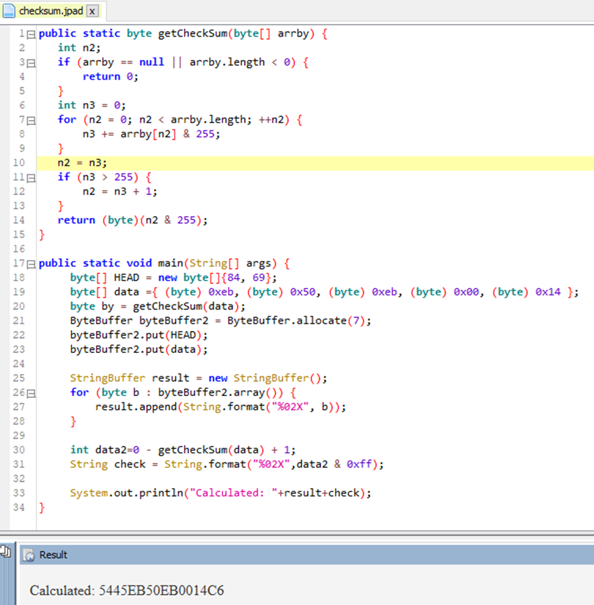Close the checksum.jpad tab
594x605 pixels.
[92, 11]
